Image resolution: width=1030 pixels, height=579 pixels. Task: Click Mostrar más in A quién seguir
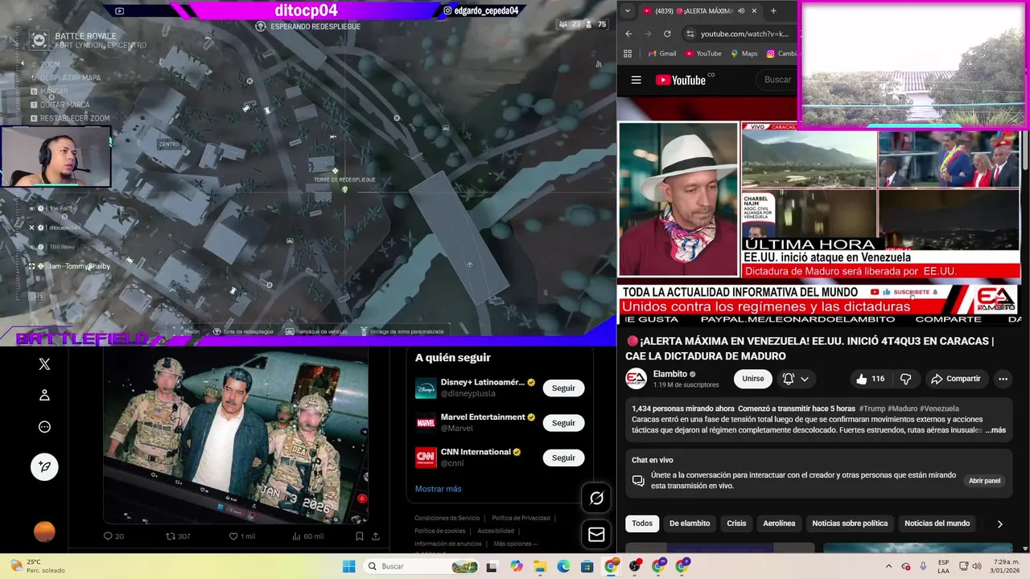[x=439, y=489]
